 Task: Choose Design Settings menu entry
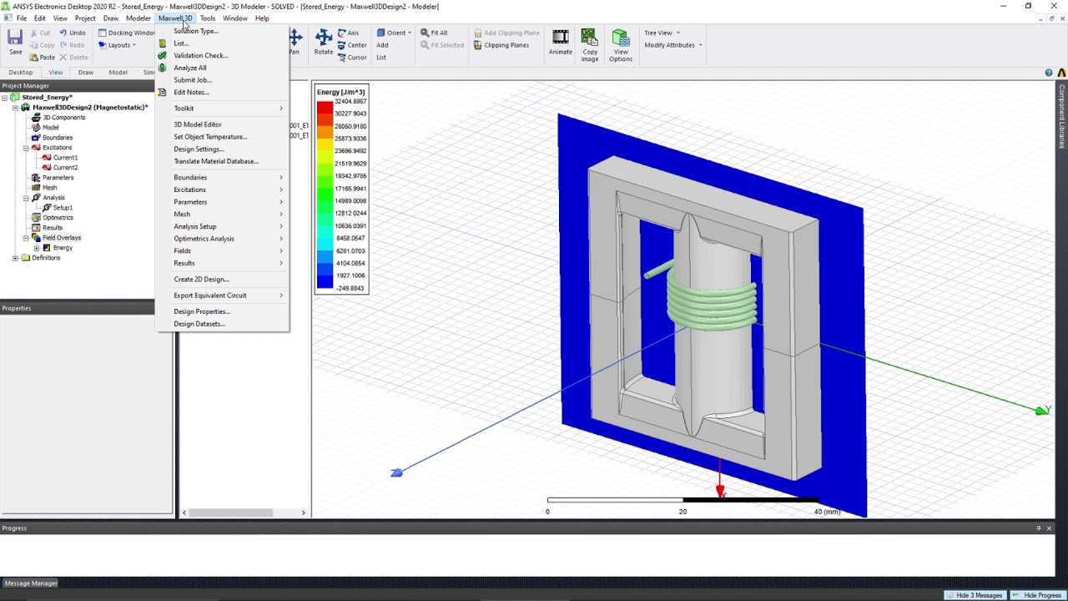pos(224,149)
